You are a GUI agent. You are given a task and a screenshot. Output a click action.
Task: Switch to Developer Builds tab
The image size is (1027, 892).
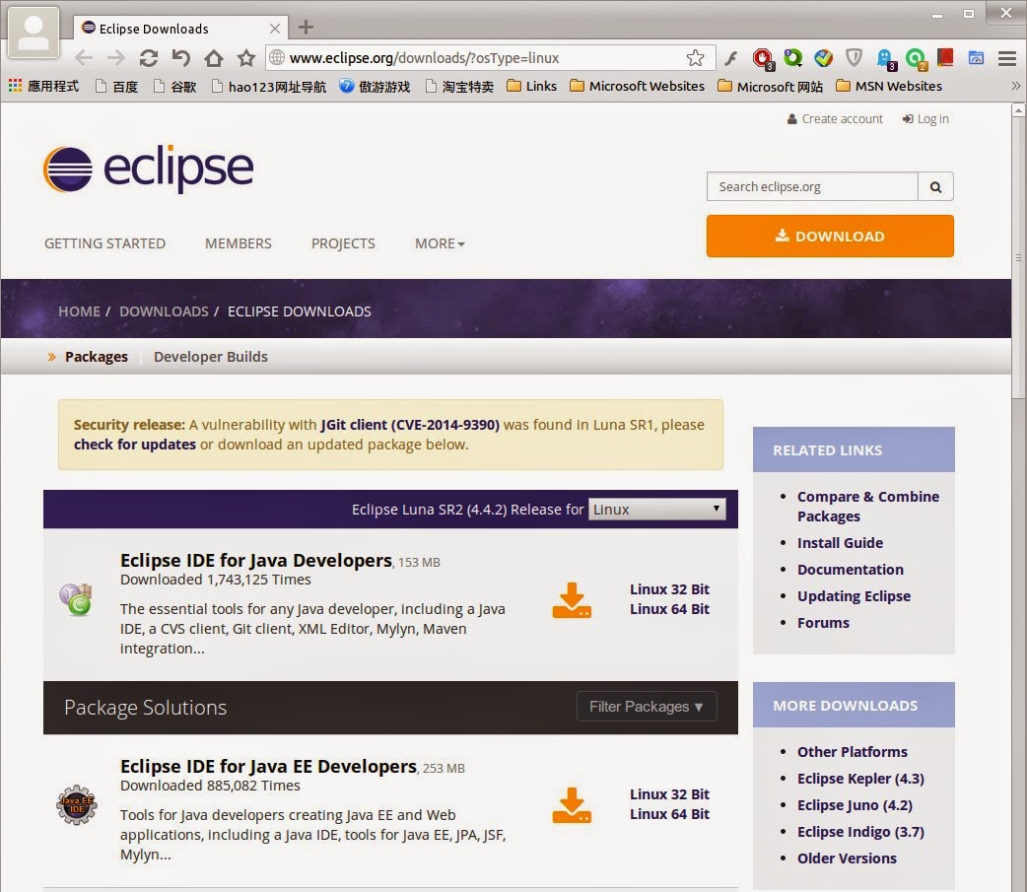pos(210,357)
